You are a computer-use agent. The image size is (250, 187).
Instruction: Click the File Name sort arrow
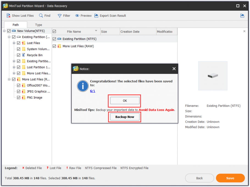(96, 31)
